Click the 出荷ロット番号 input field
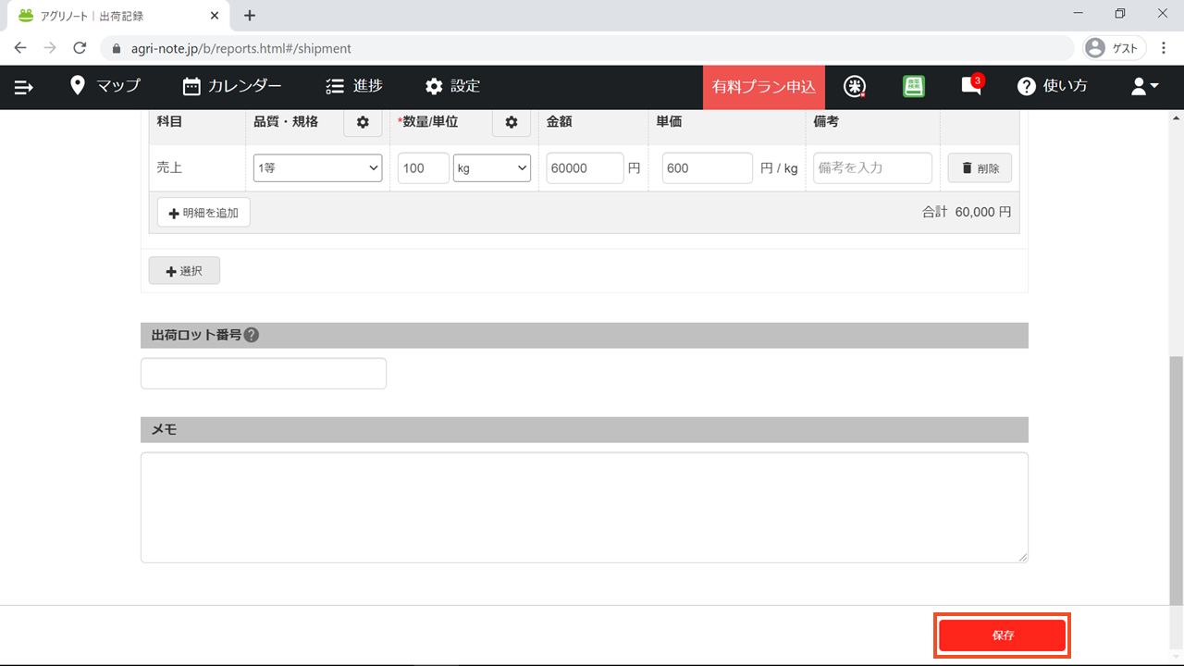 click(264, 374)
